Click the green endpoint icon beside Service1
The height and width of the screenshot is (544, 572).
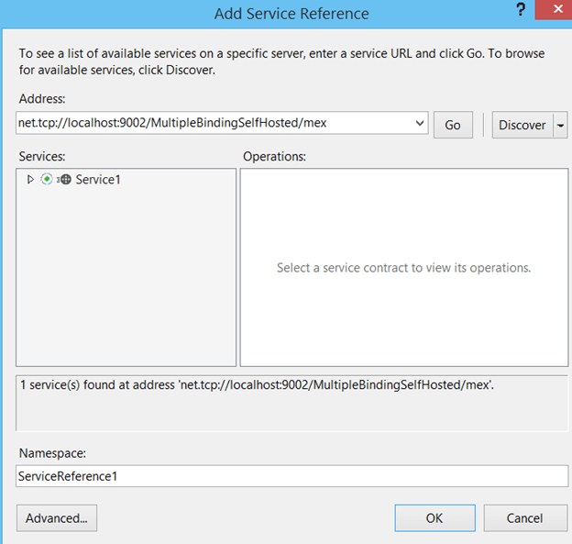[47, 180]
